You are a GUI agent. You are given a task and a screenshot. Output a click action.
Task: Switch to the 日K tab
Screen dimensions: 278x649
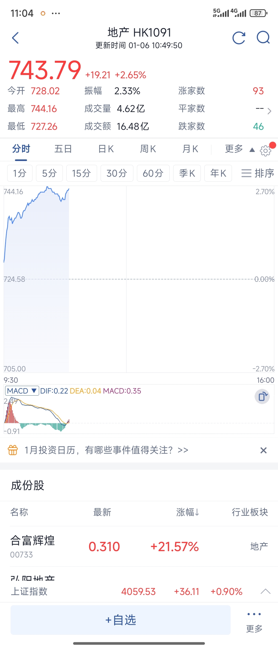coord(106,149)
